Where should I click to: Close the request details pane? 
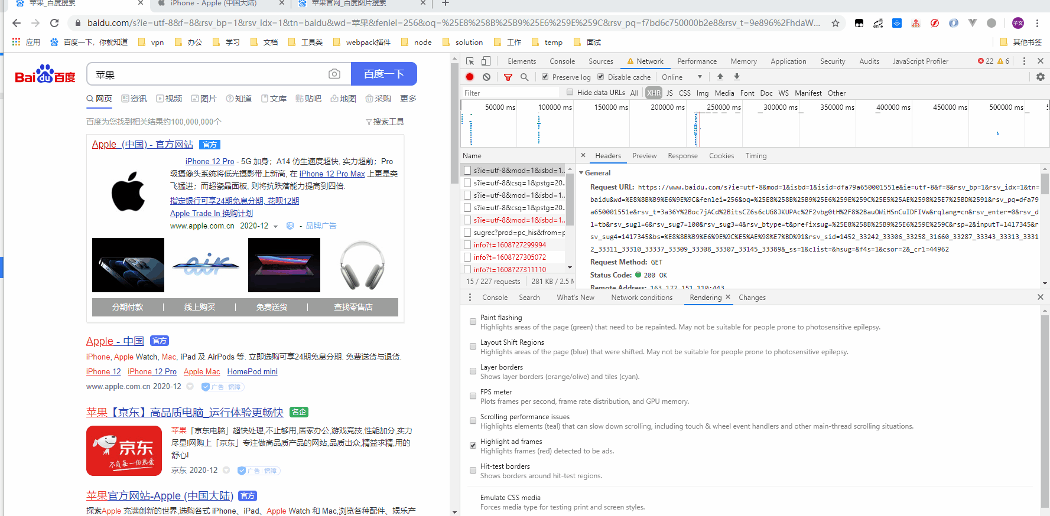[x=583, y=155]
